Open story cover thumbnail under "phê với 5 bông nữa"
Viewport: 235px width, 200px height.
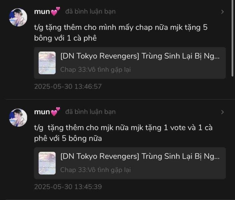tap(47, 163)
